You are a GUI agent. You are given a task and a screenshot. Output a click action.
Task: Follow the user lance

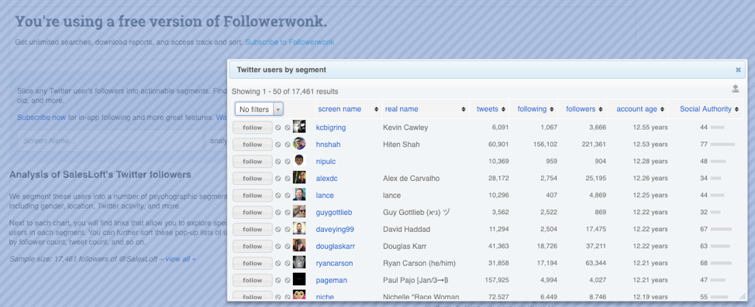(252, 196)
